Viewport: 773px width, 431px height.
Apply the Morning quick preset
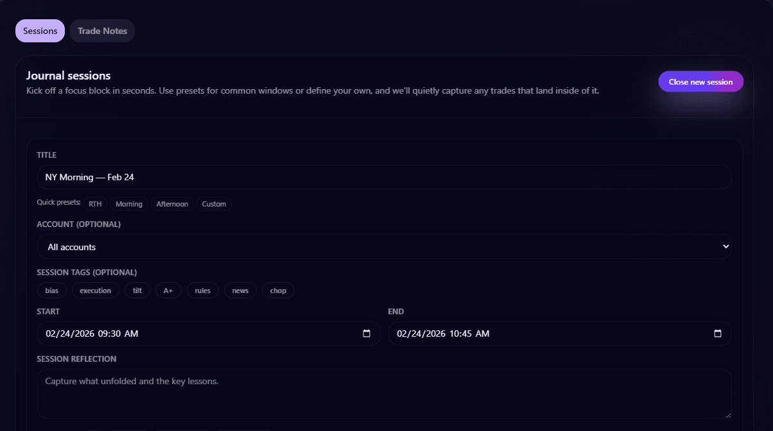[x=129, y=203]
